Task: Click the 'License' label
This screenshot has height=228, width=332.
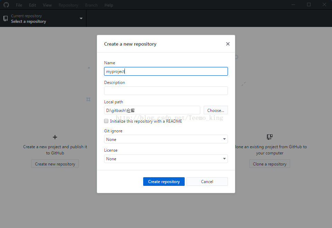Action: point(111,150)
